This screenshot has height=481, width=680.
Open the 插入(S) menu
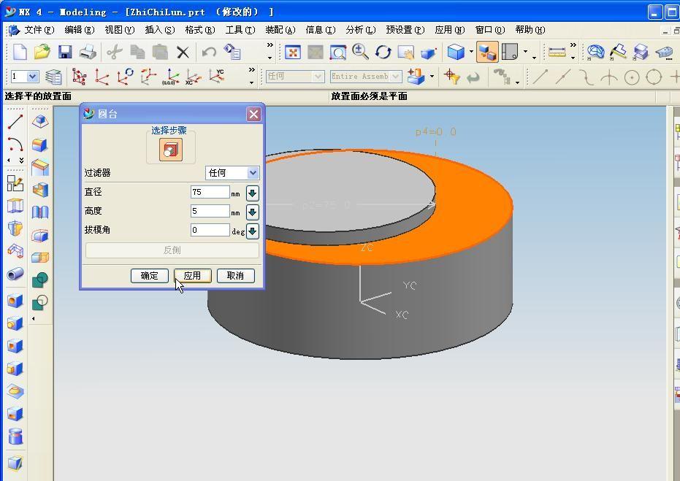click(x=159, y=30)
